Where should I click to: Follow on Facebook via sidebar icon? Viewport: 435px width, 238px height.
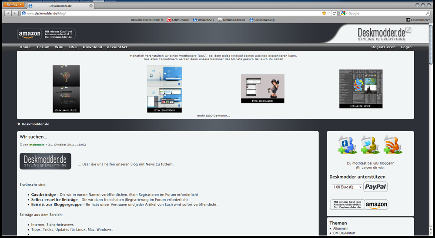[x=347, y=144]
